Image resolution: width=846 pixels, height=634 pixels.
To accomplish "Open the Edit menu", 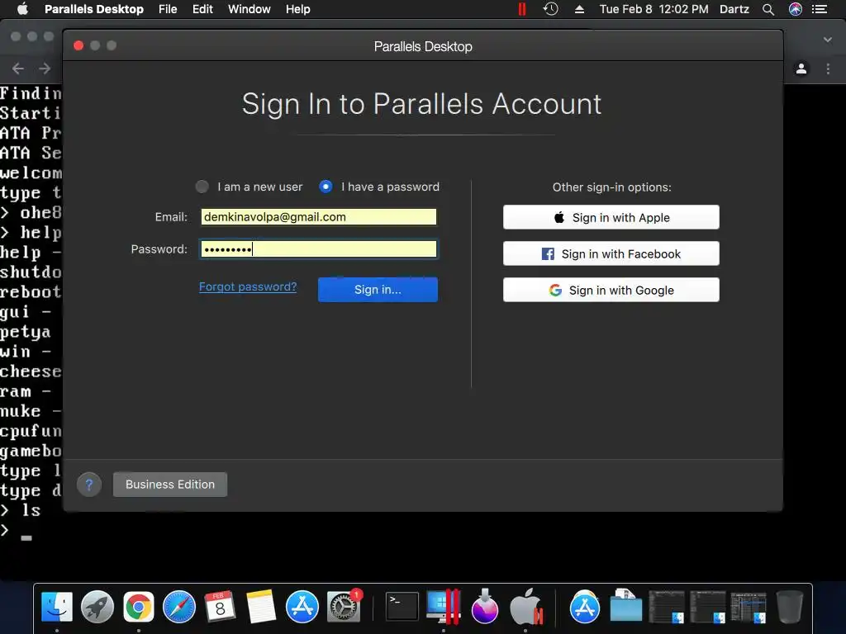I will click(x=202, y=9).
